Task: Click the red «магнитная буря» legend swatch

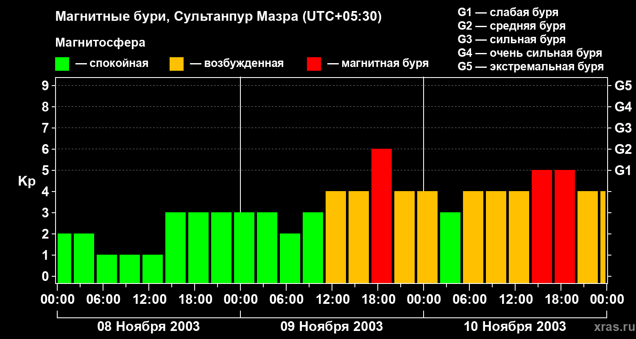Action: [x=314, y=64]
